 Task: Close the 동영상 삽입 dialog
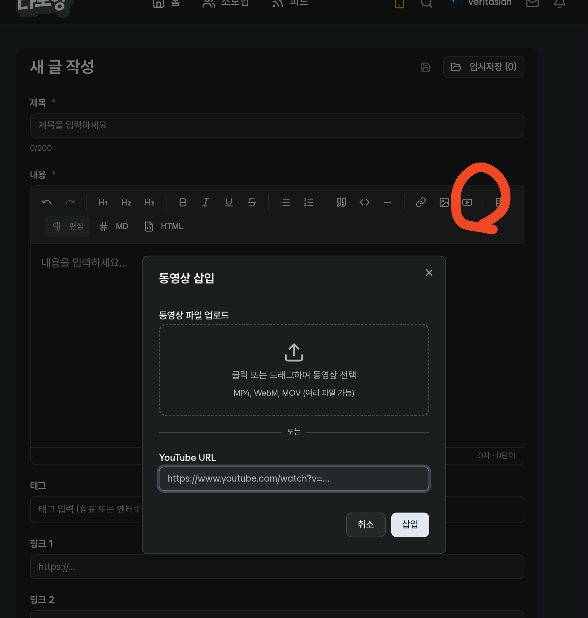(429, 273)
